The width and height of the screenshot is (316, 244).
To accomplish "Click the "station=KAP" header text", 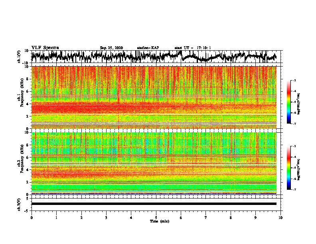I will [x=148, y=48].
